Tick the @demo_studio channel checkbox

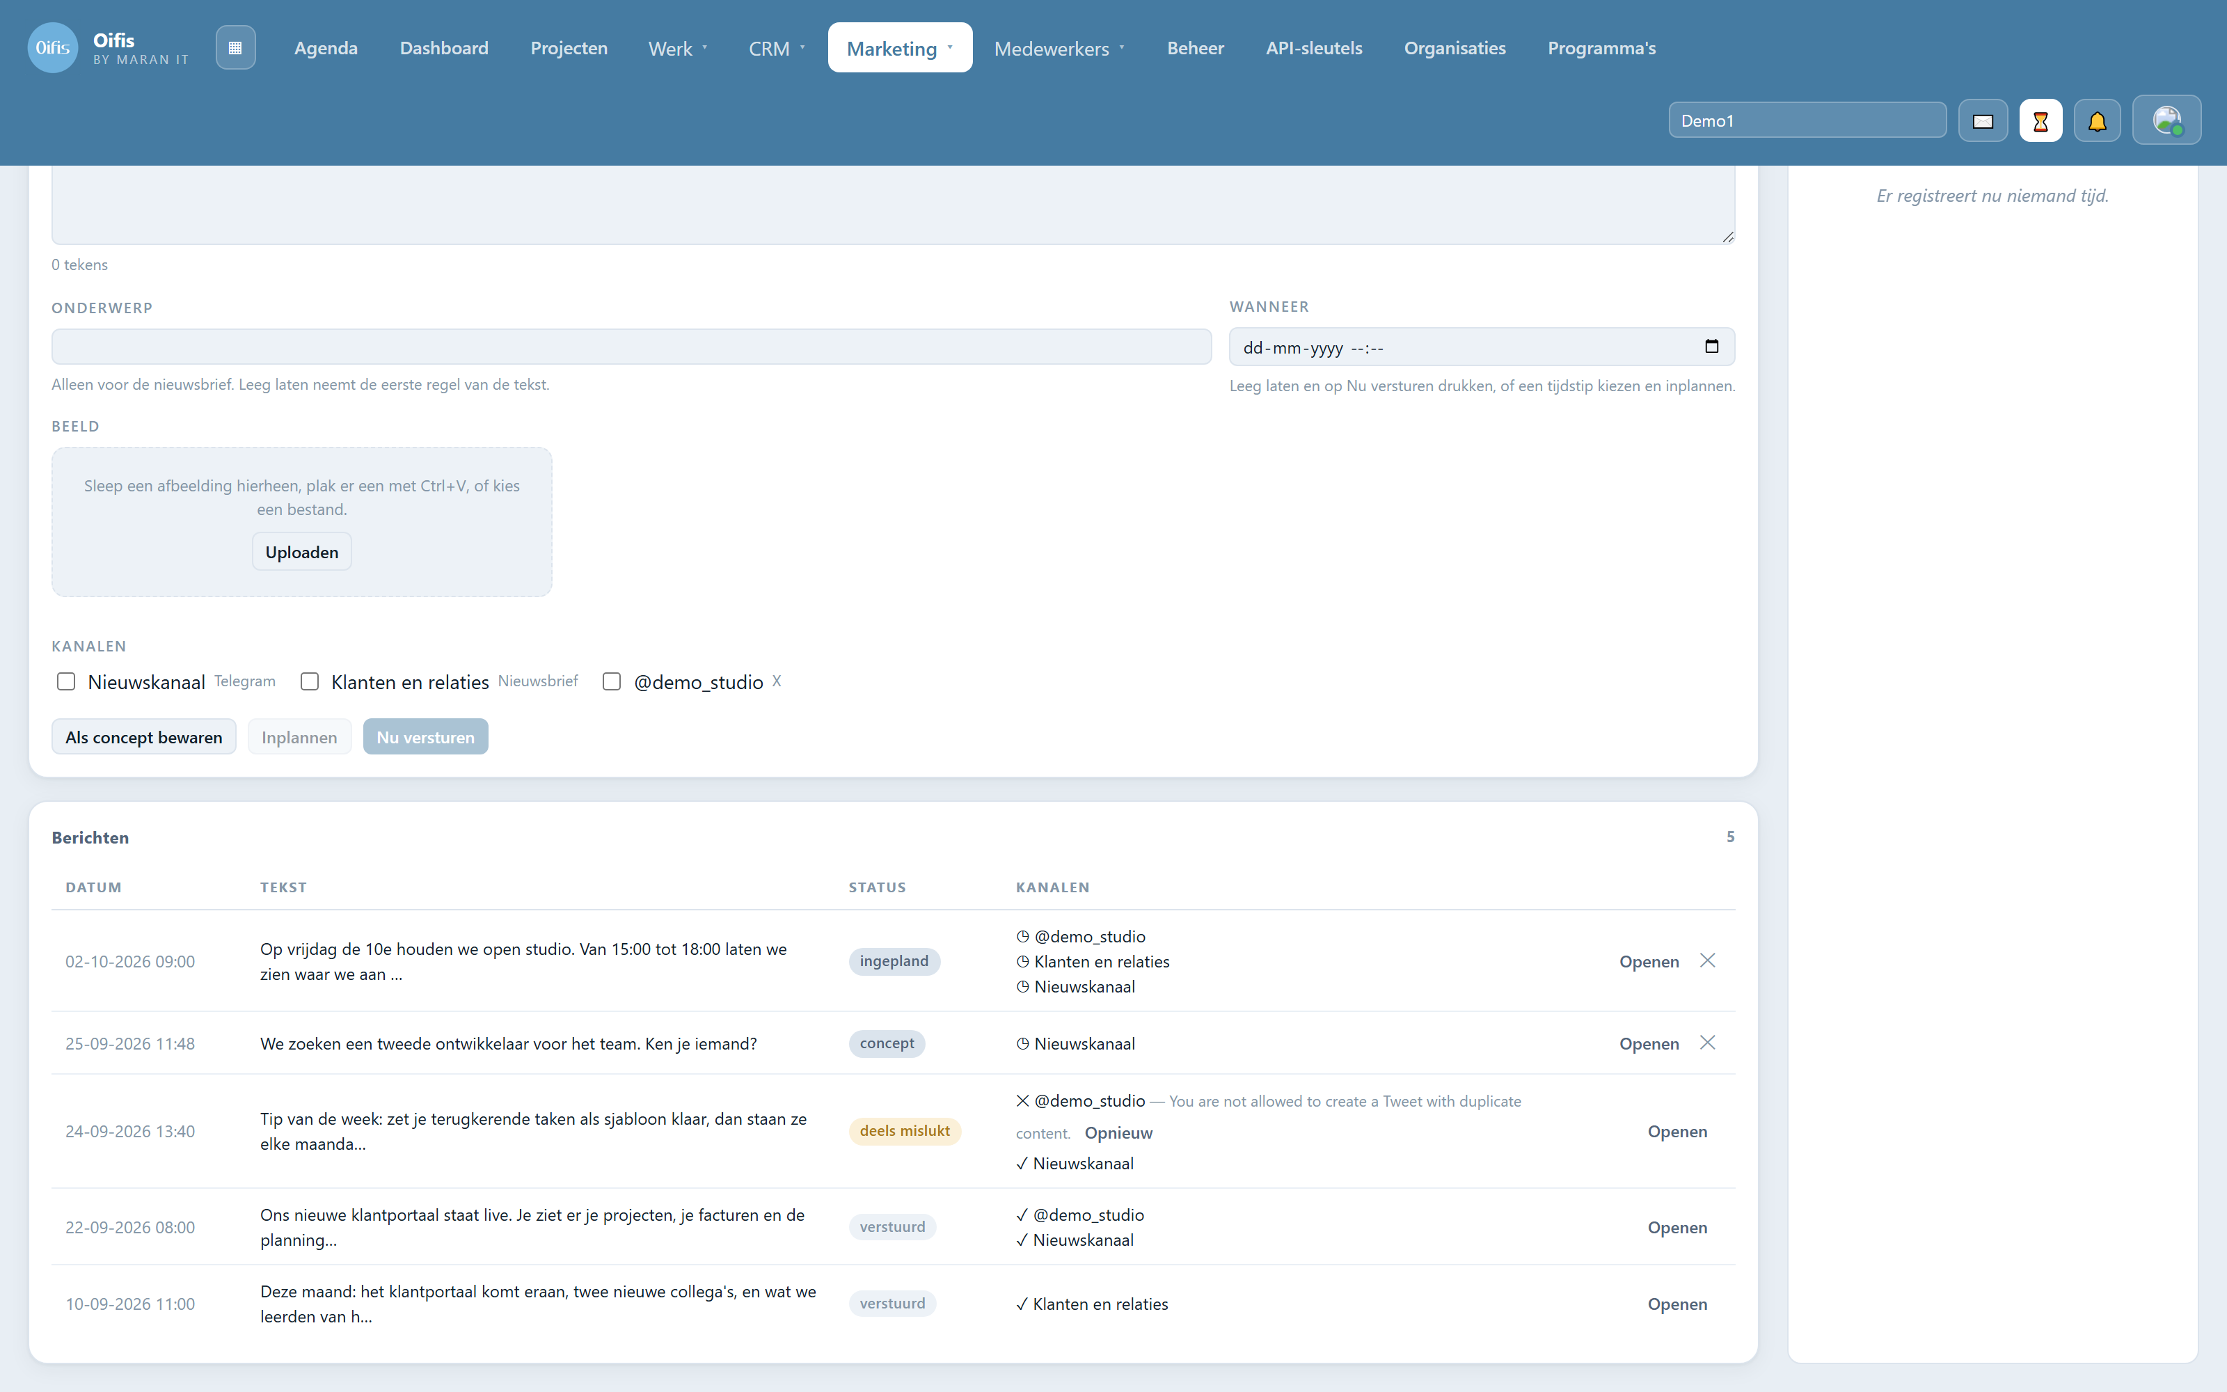[612, 681]
